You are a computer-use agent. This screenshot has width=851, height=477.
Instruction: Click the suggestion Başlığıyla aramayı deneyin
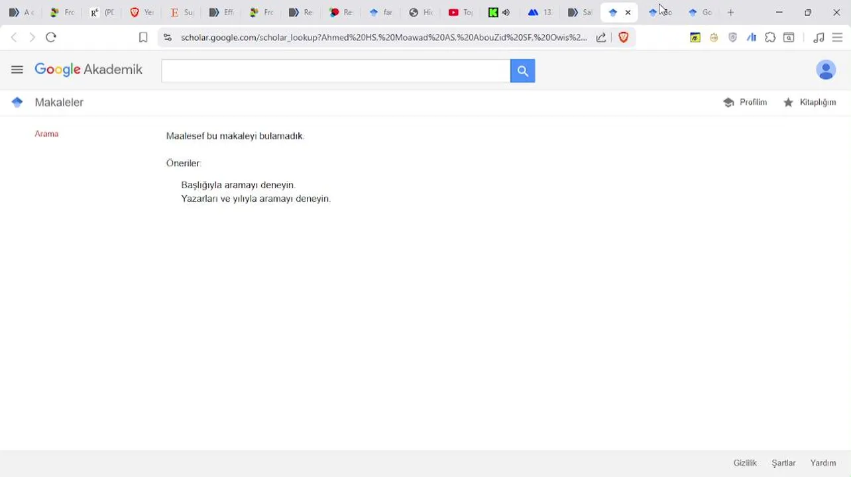tap(238, 185)
